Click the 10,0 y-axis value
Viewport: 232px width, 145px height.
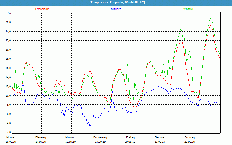8,96
